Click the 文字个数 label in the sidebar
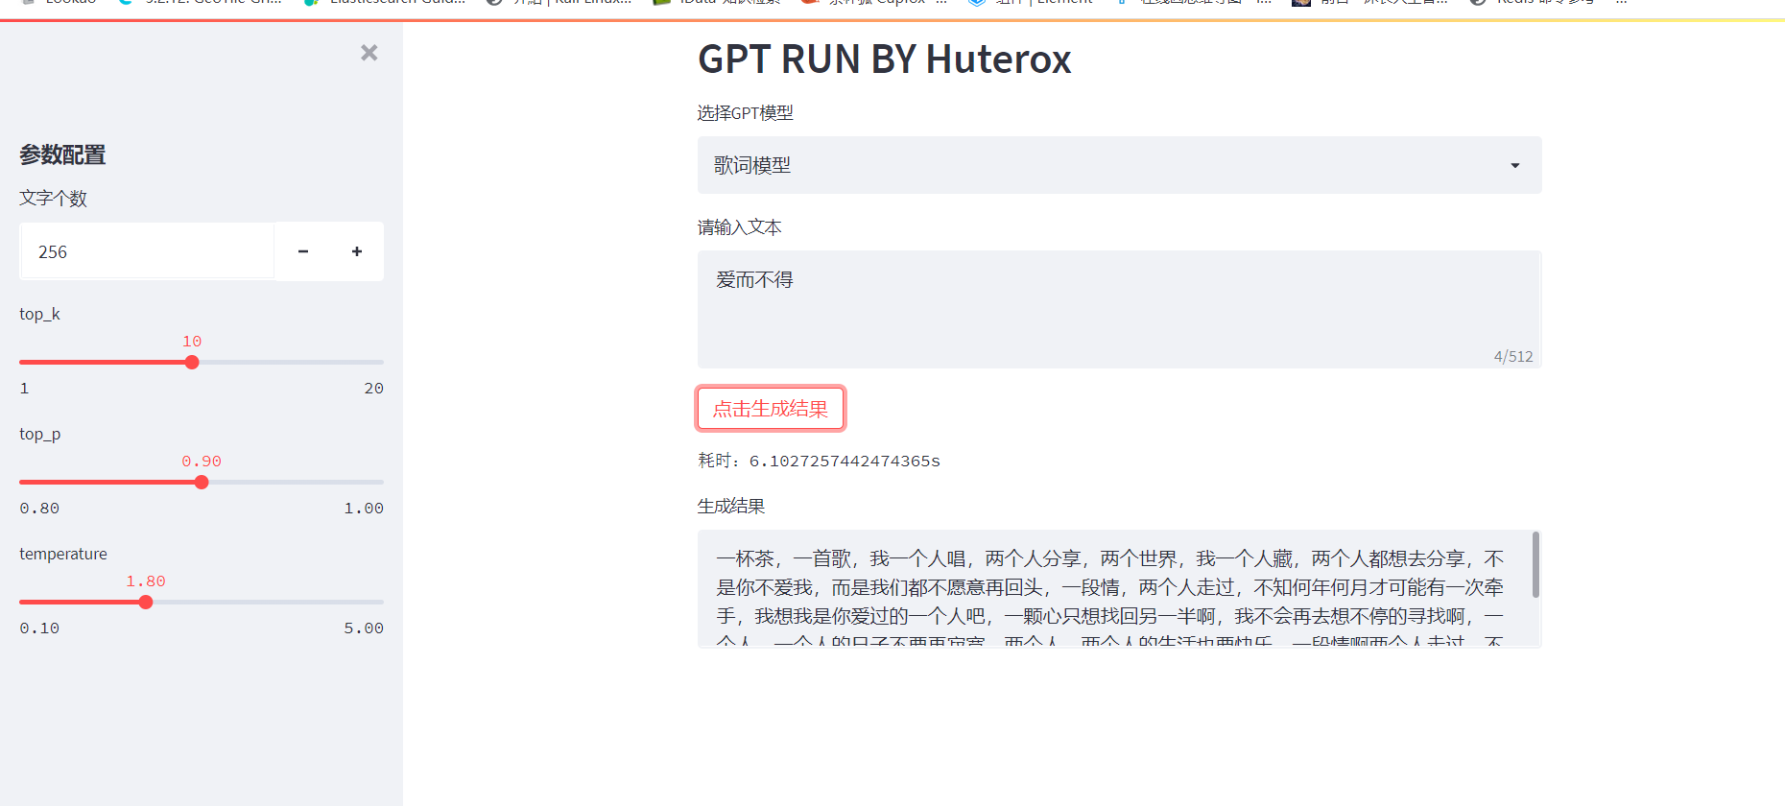This screenshot has width=1785, height=806. click(53, 199)
